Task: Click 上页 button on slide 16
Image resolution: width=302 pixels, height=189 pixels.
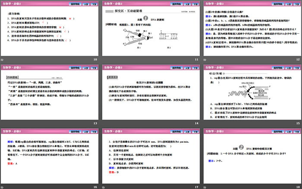Action: click(x=86, y=132)
